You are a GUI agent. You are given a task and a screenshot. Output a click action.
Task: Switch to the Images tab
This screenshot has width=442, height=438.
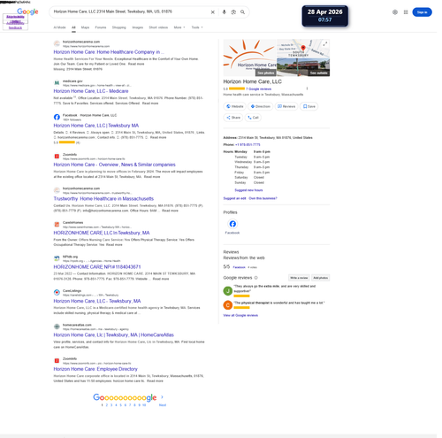138,27
